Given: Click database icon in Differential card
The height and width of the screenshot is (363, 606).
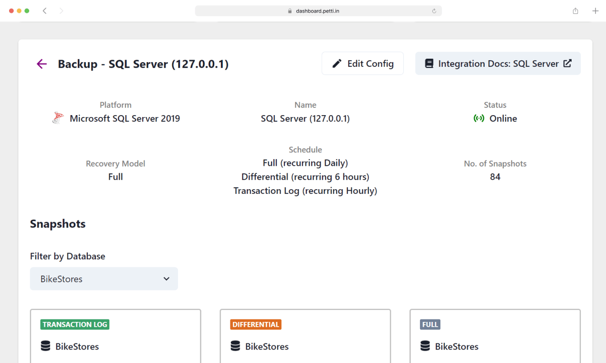Looking at the screenshot, I should tap(235, 346).
